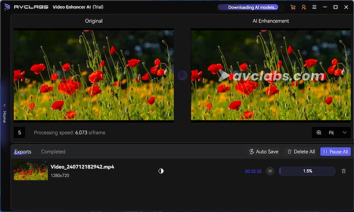
Task: Click the round divider handle between previews
Action: pyautogui.click(x=182, y=75)
